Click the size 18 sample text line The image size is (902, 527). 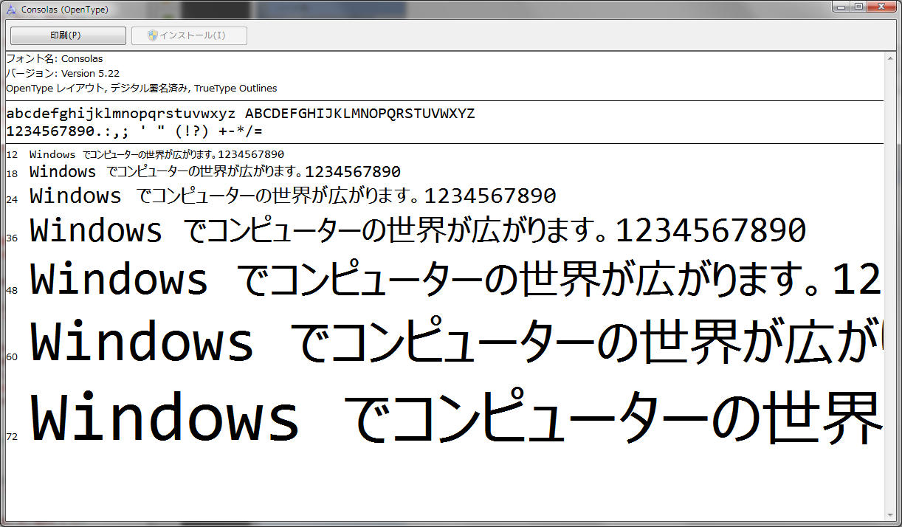[x=215, y=172]
